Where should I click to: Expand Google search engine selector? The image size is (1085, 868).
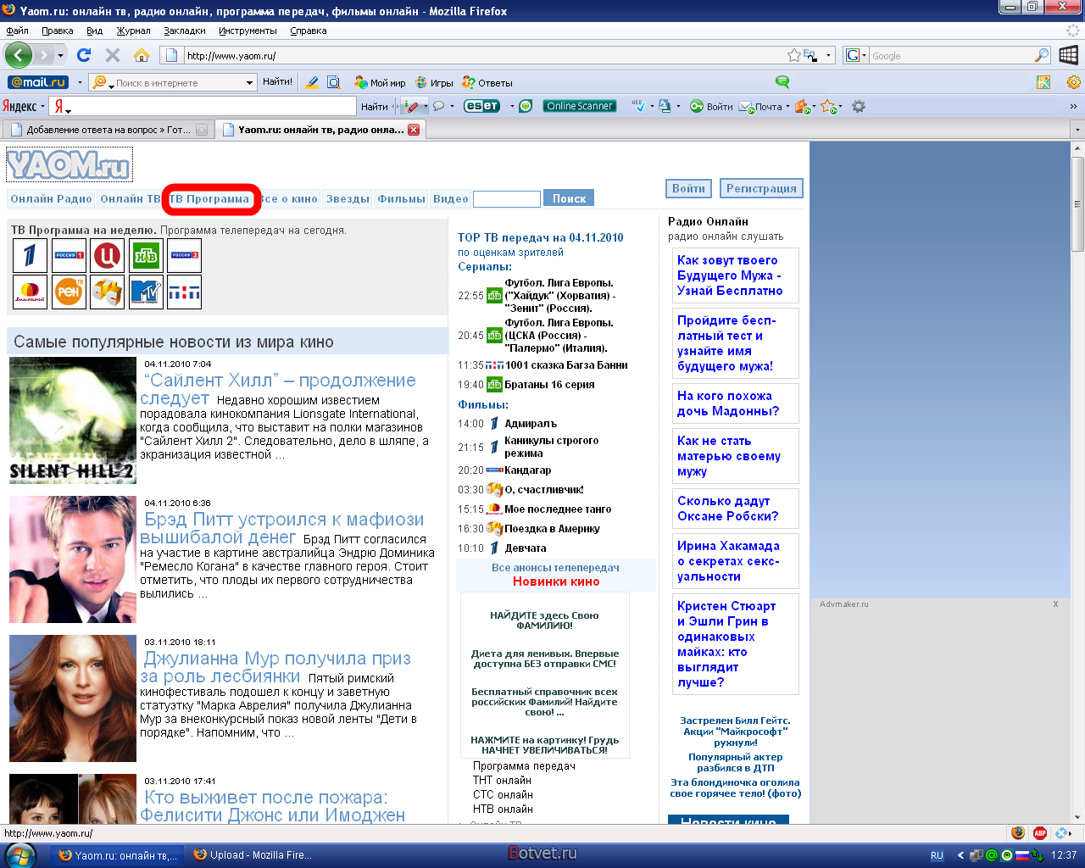point(864,55)
